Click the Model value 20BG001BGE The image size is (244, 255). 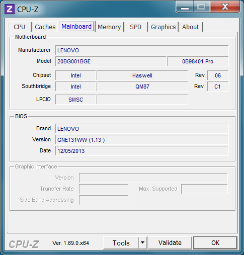point(111,61)
